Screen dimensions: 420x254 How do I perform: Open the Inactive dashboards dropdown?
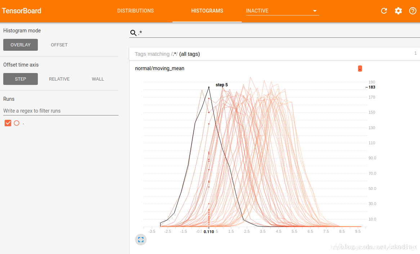[282, 11]
